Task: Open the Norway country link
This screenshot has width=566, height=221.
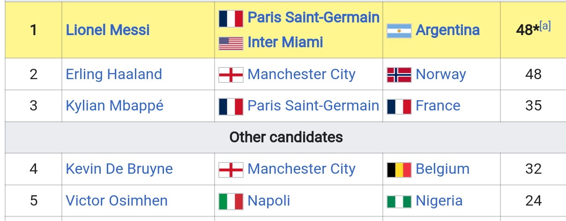Action: (441, 74)
